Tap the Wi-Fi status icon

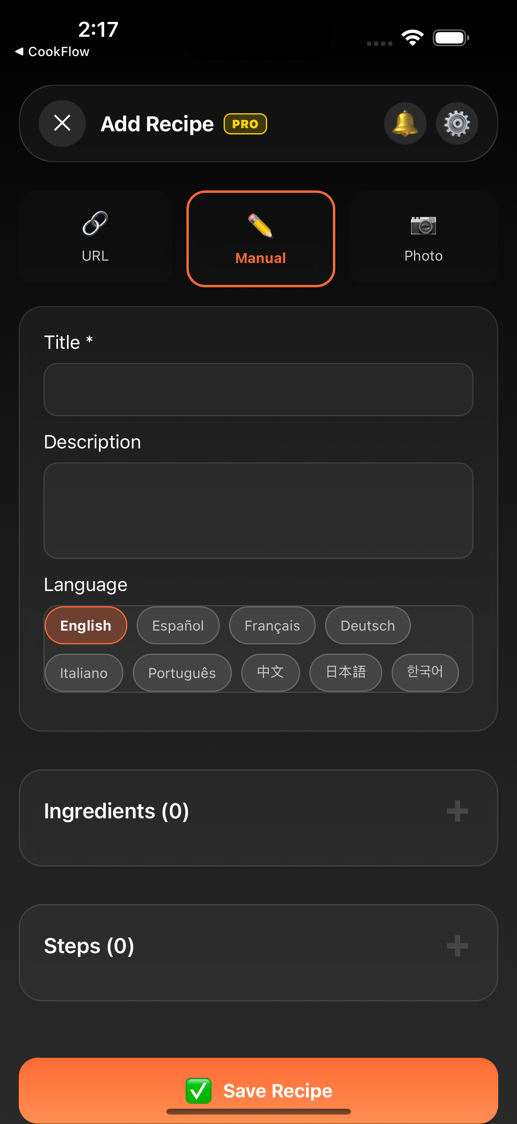(413, 38)
